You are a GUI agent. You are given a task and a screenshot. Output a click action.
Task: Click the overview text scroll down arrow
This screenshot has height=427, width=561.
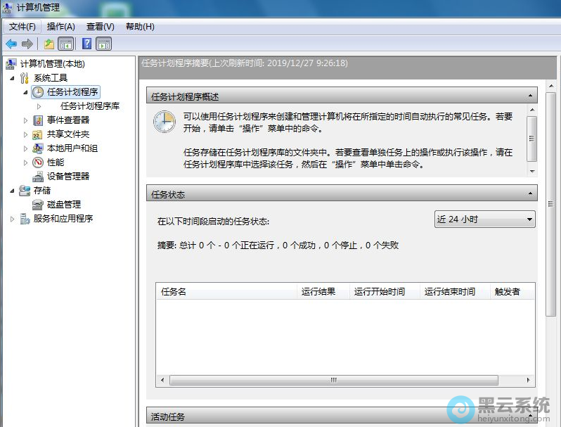pos(532,172)
